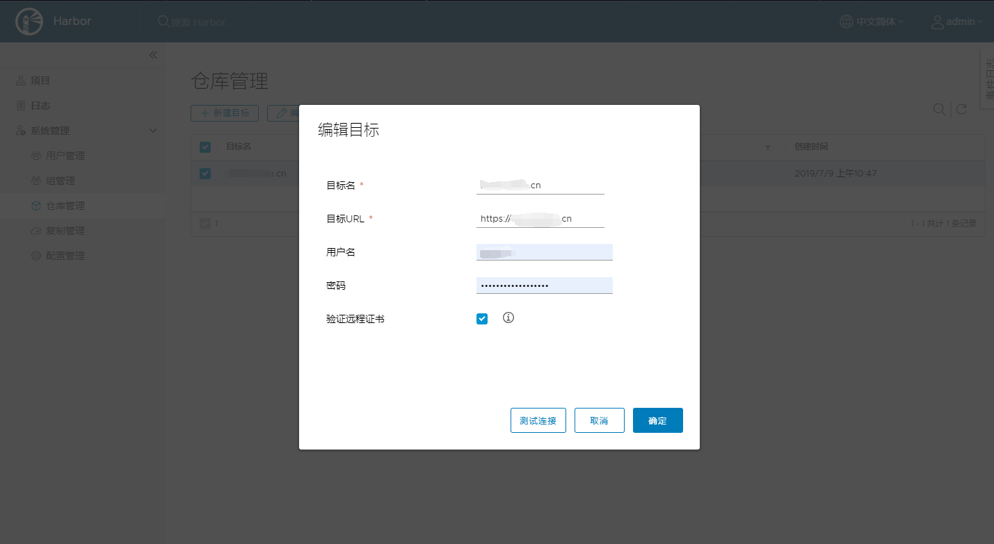Viewport: 994px width, 544px height.
Task: Click the search magnifier in header
Action: [x=163, y=22]
